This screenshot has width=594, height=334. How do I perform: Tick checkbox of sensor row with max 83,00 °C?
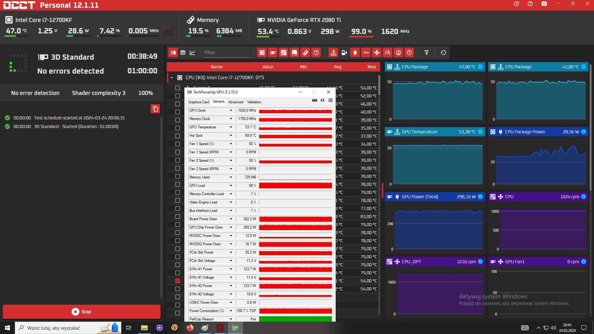178,216
